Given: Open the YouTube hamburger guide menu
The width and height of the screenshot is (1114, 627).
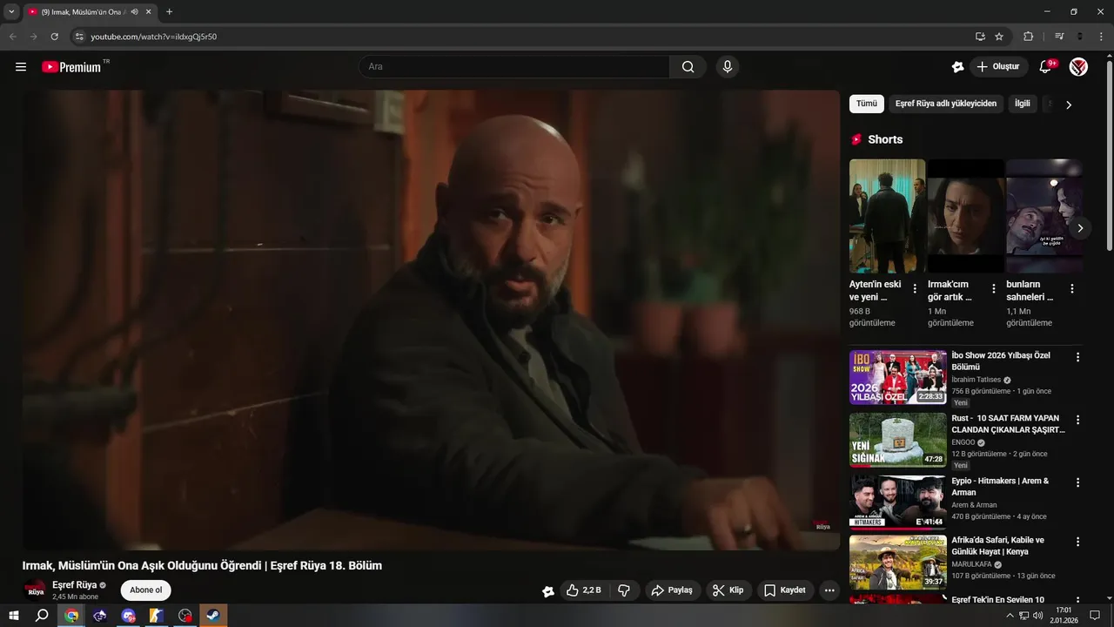Looking at the screenshot, I should pyautogui.click(x=21, y=67).
